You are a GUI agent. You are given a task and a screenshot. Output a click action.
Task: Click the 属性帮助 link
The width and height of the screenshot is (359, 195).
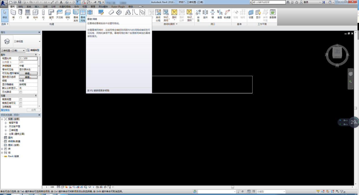(5, 110)
